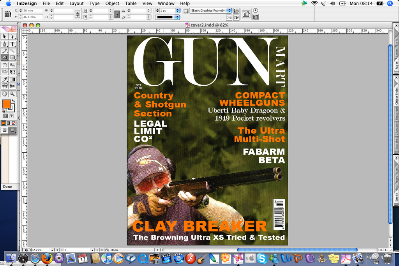The image size is (399, 266).
Task: Open Safari compass icon in Dock
Action: (x=35, y=259)
